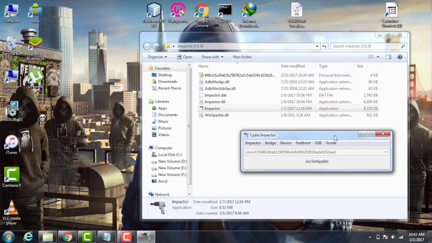The width and height of the screenshot is (432, 243).
Task: Open the 8 Ball Pool Tweaked IPA file
Action: point(296,15)
